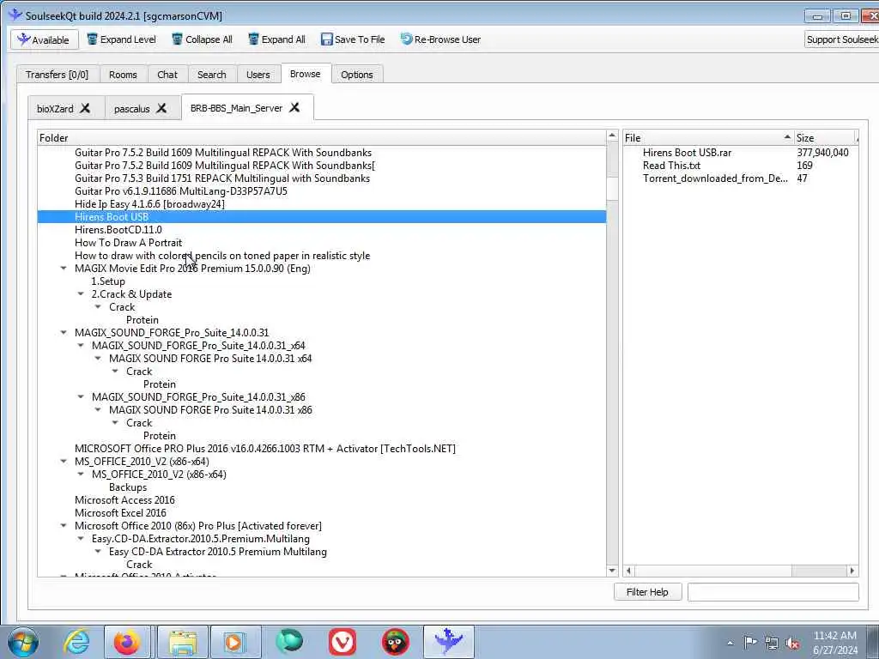Image resolution: width=879 pixels, height=659 pixels.
Task: Open the Rooms tab
Action: 123,75
